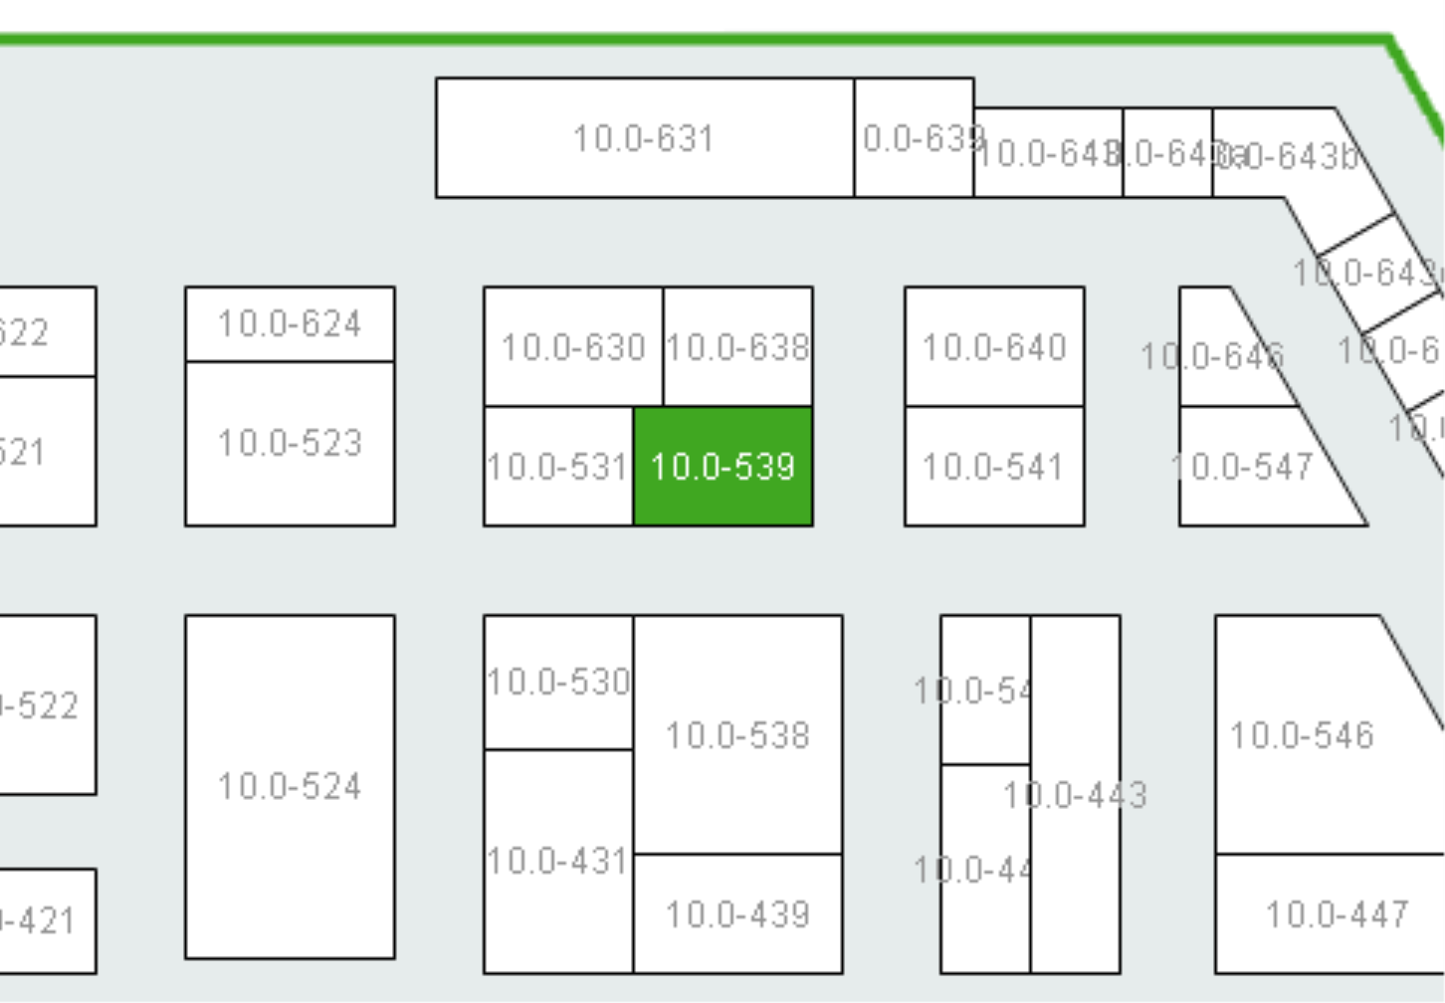Choose booth 10.0-630
This screenshot has height=1003, width=1445.
(573, 346)
